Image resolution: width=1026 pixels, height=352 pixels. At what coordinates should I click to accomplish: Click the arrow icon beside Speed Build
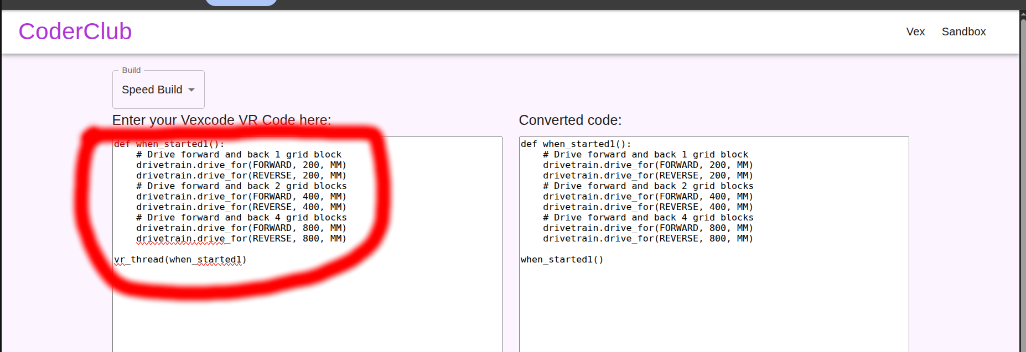[x=191, y=90]
